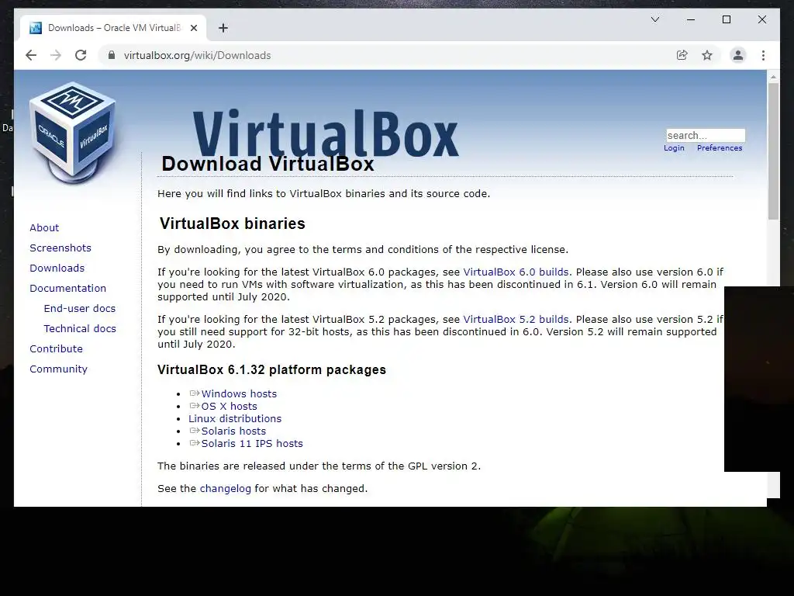The height and width of the screenshot is (596, 794).
Task: Click the Download VirtualBox heading
Action: [x=268, y=165]
